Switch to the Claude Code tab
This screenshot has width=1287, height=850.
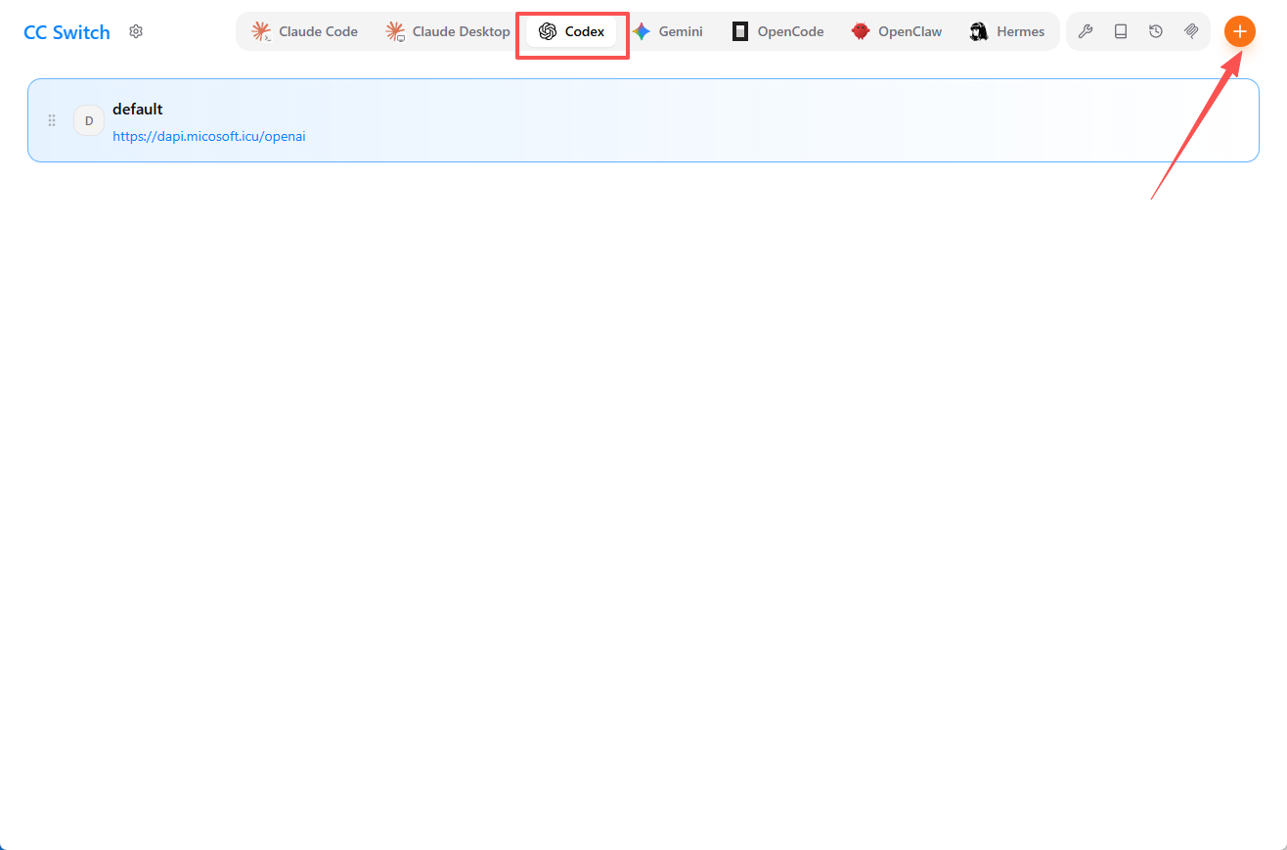coord(305,31)
